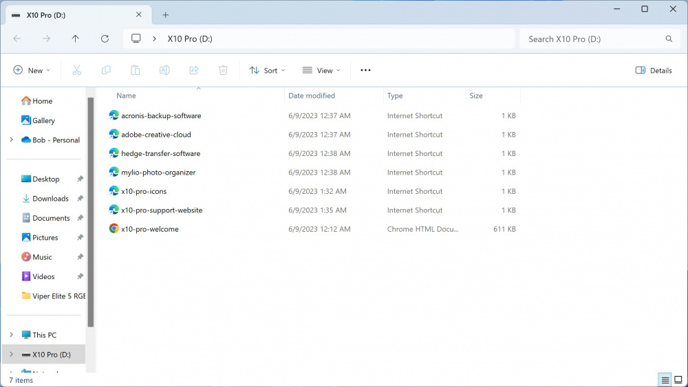Expand the X10 Pro (D:) tree node
This screenshot has height=387, width=688.
(12, 354)
